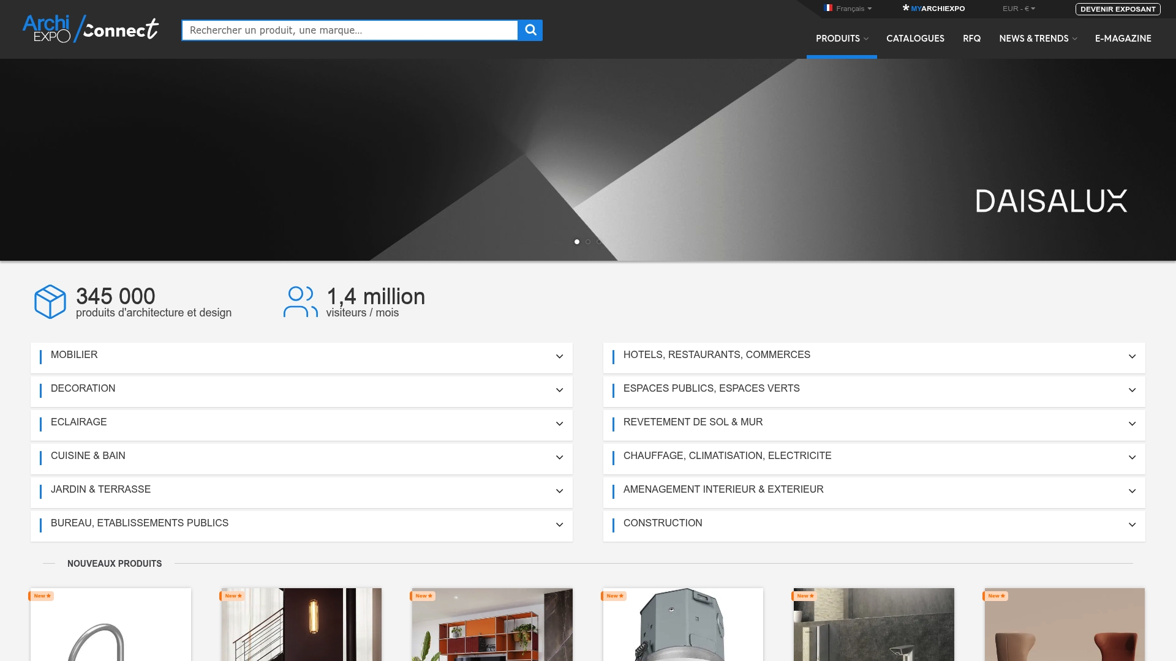The height and width of the screenshot is (661, 1176).
Task: Click the visitors people icon
Action: pyautogui.click(x=300, y=302)
